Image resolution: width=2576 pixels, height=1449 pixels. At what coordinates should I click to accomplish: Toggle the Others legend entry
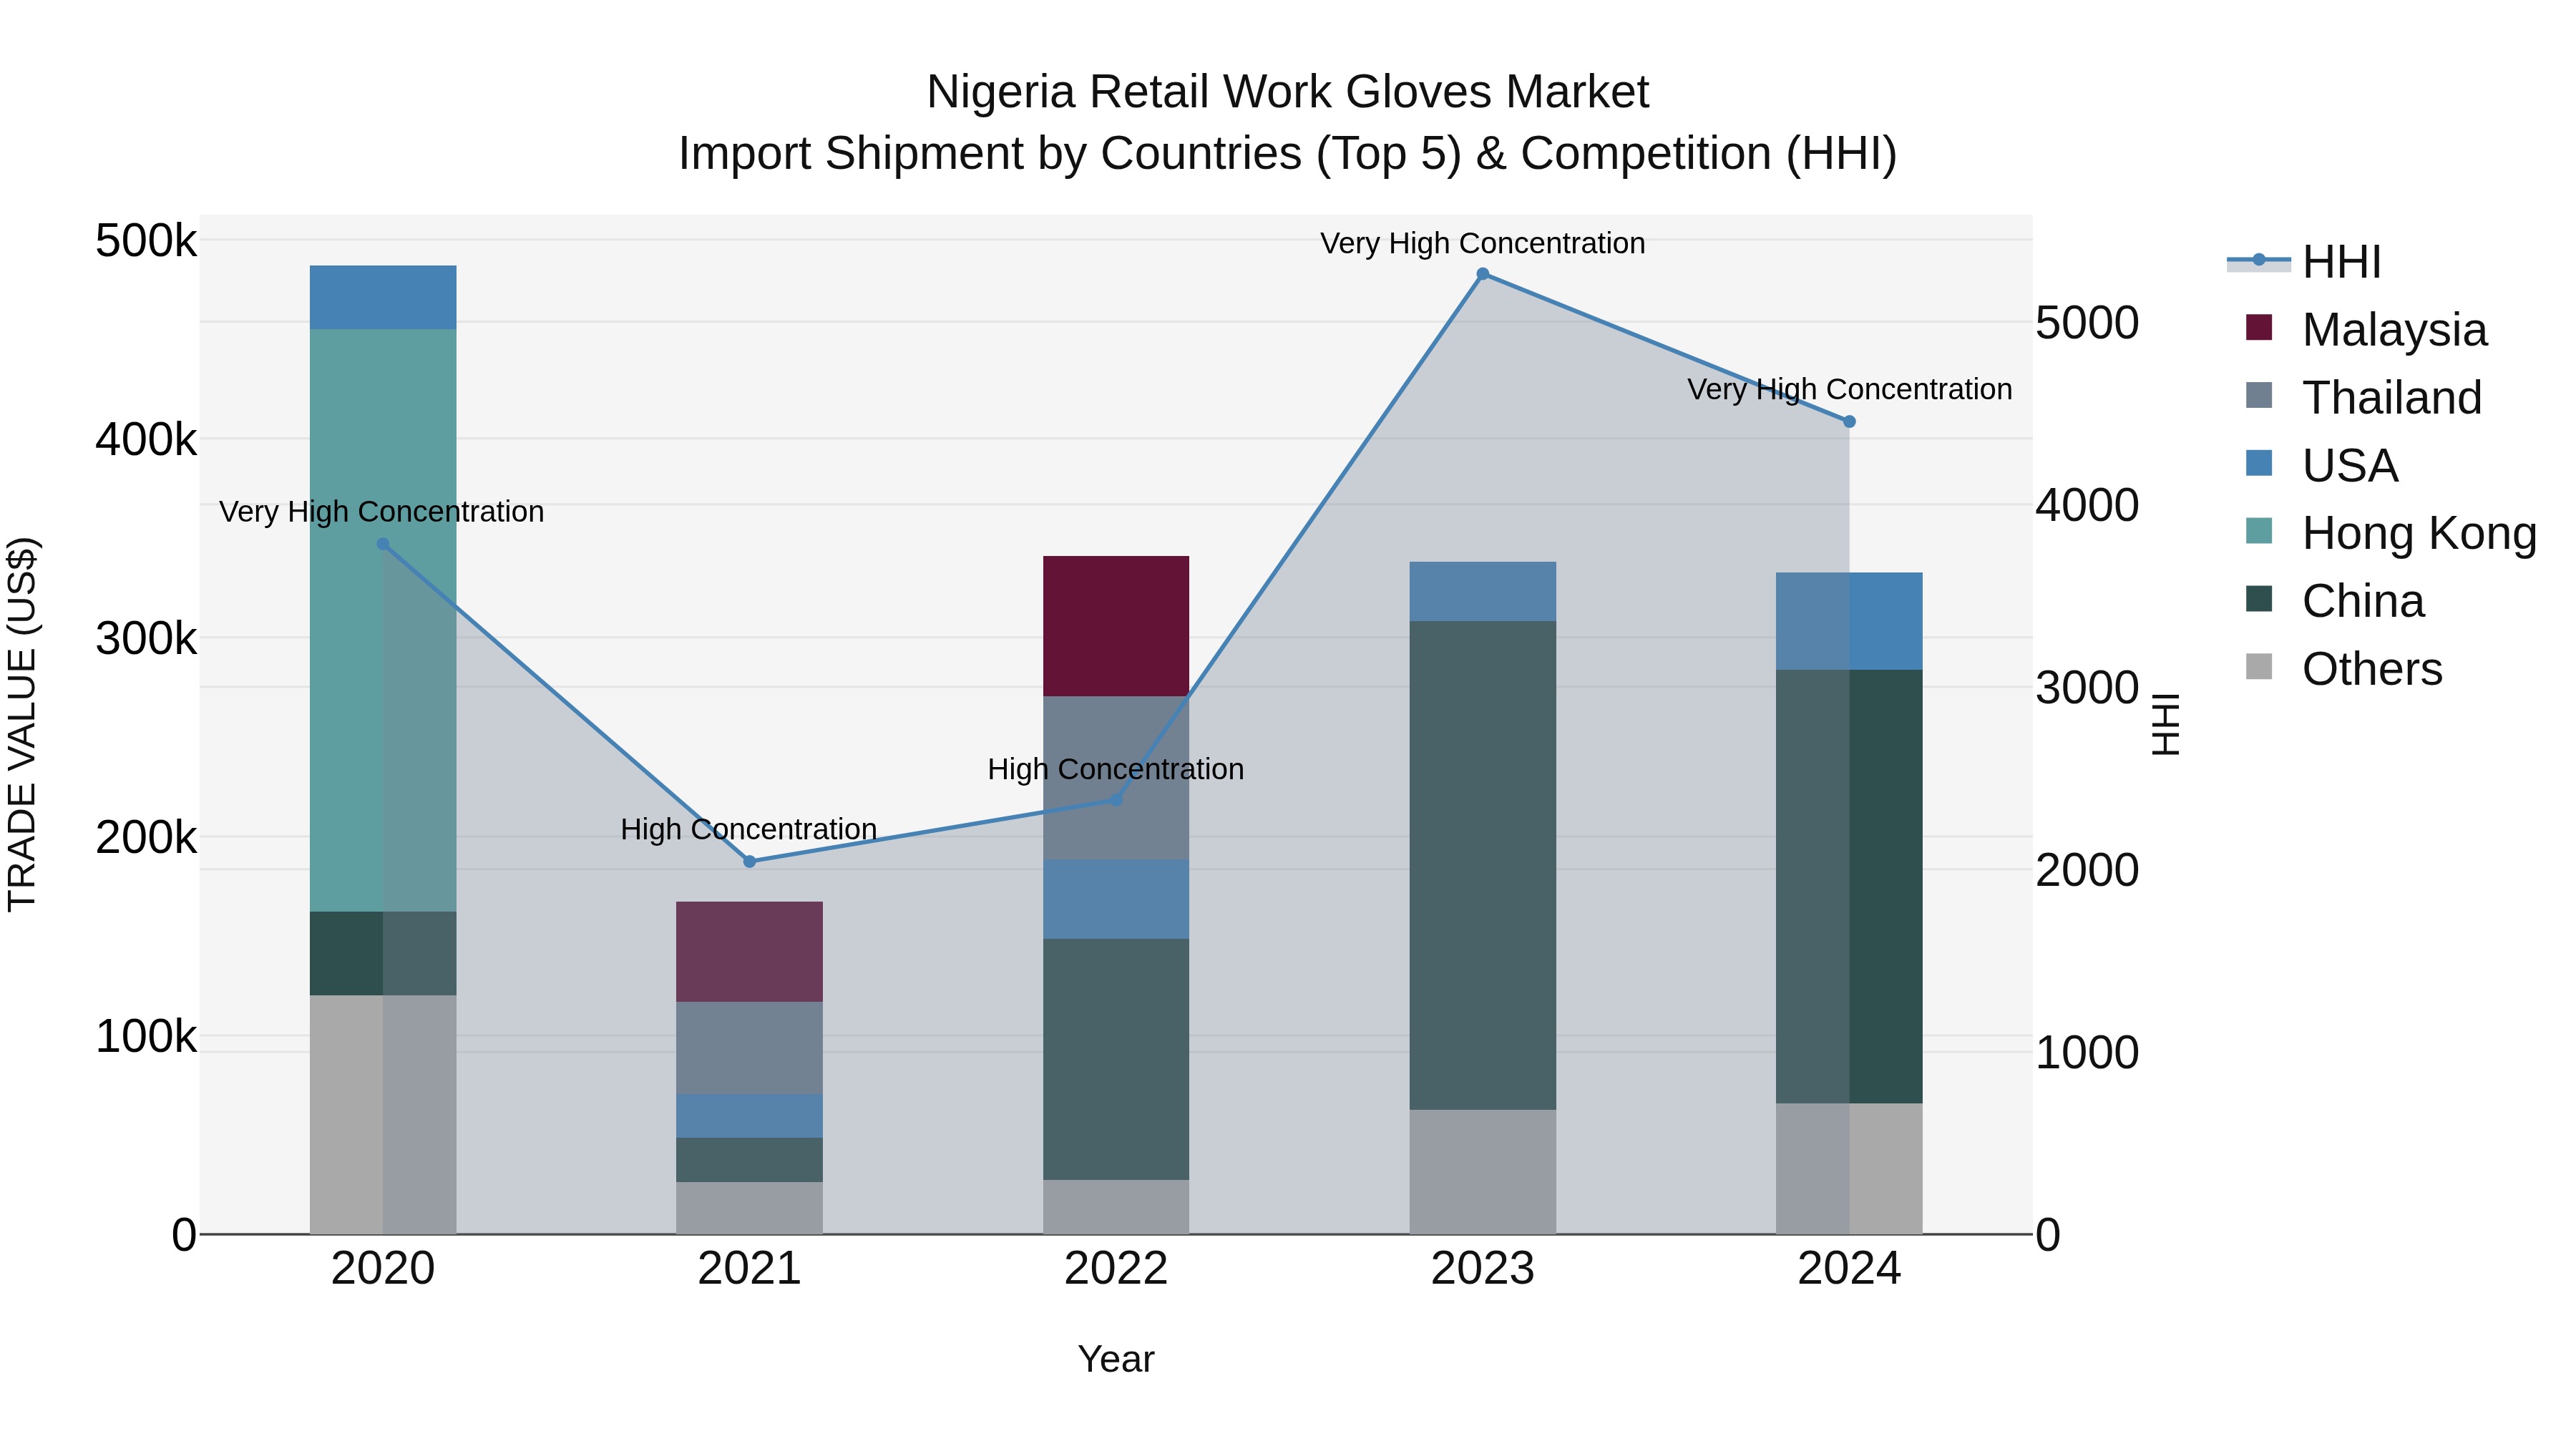(2344, 669)
